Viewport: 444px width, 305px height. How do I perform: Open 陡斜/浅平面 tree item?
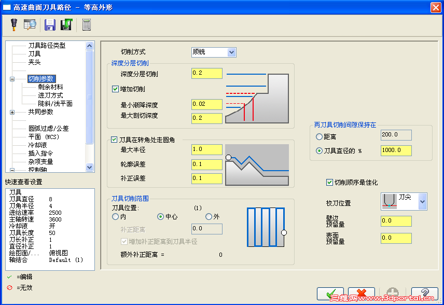(x=55, y=104)
